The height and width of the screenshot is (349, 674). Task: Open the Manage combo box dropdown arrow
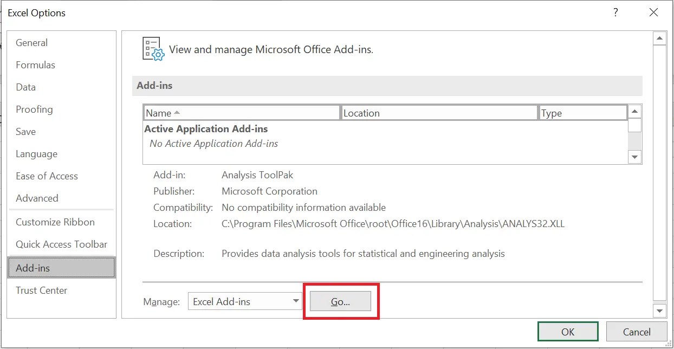(x=296, y=301)
